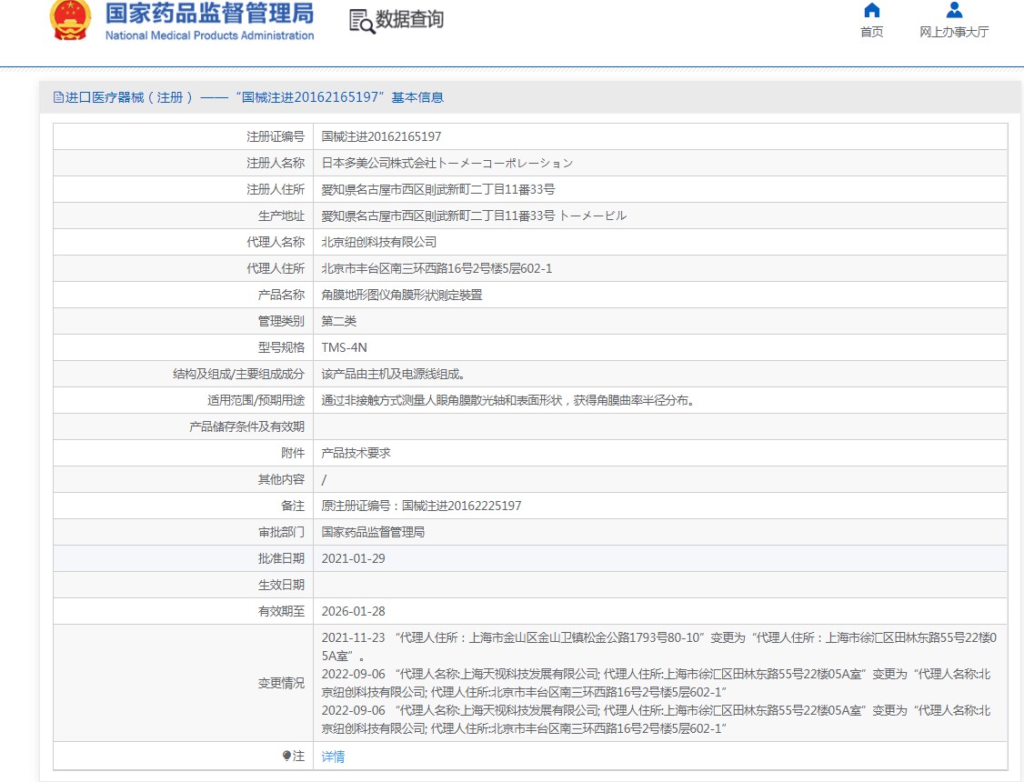Screen dimensions: 1024x782
Task: Click the 注册证编号 value 国械注进20162165197
Action: click(381, 136)
